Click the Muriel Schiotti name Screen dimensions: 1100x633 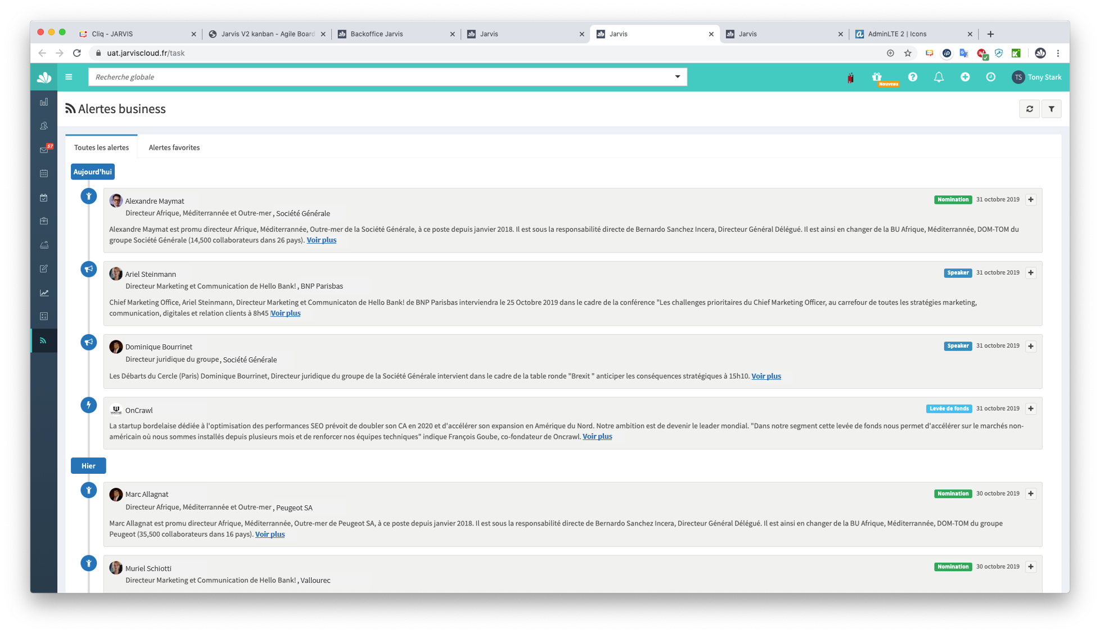(148, 568)
